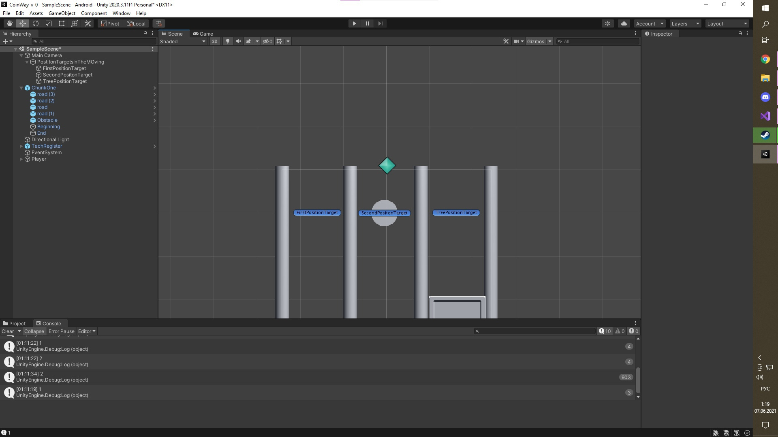Lock the Hierarchy panel
This screenshot has width=778, height=437.
(145, 34)
